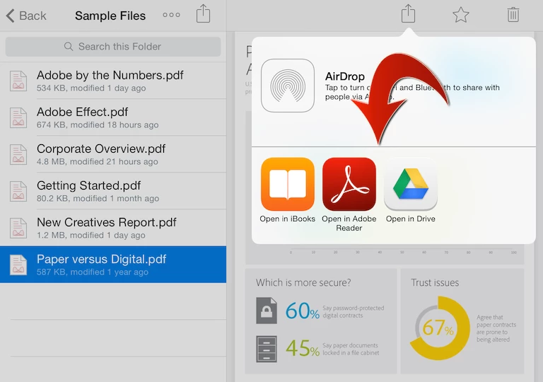543x382 pixels.
Task: Tap the 67% trust issues donut chart
Action: tap(440, 328)
